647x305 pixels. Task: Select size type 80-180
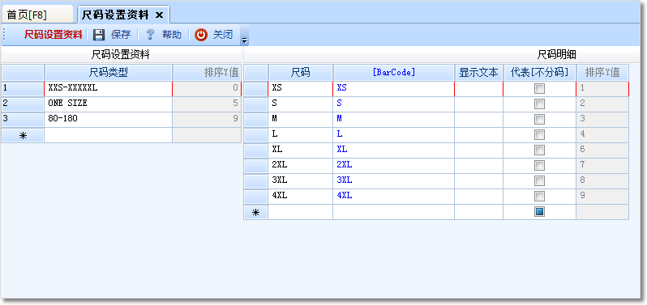[x=108, y=120]
